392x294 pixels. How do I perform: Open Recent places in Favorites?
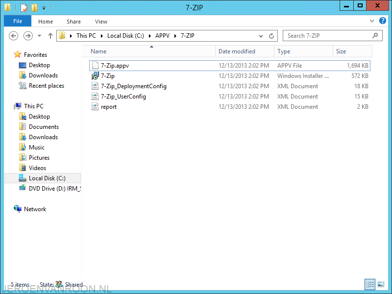pyautogui.click(x=46, y=85)
